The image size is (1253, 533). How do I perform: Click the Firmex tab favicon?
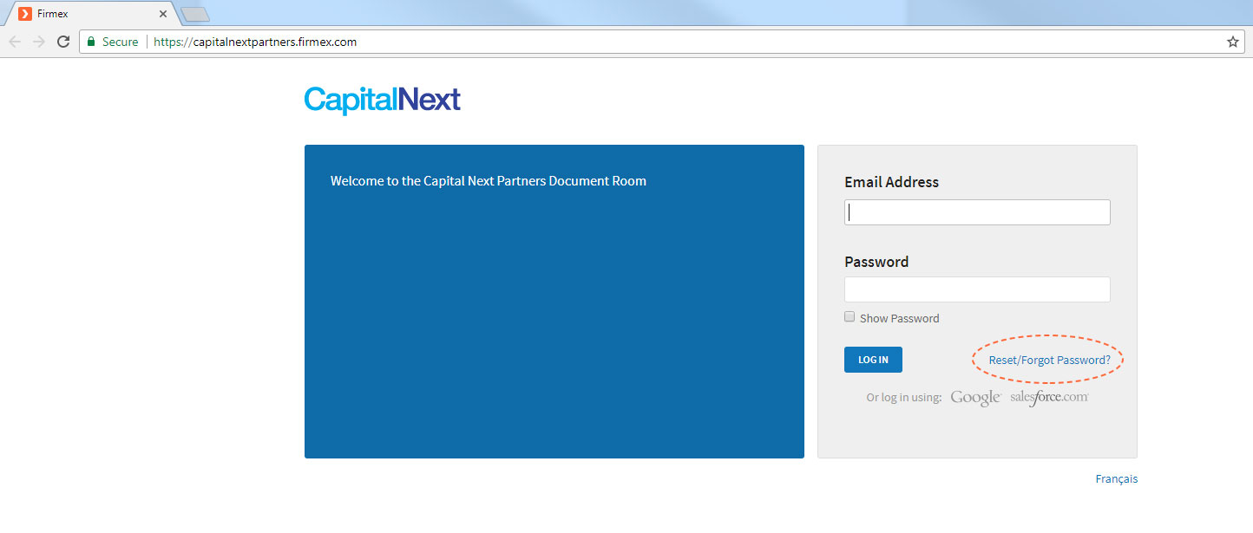point(25,14)
